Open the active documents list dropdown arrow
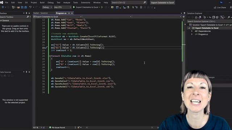232x130 pixels. pyautogui.click(x=181, y=13)
